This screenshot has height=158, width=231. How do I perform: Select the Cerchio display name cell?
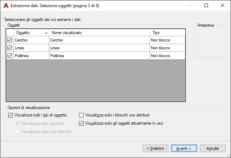[99, 40]
